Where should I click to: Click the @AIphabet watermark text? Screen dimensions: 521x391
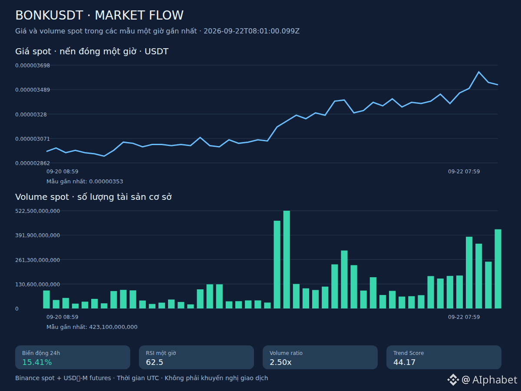(x=489, y=380)
